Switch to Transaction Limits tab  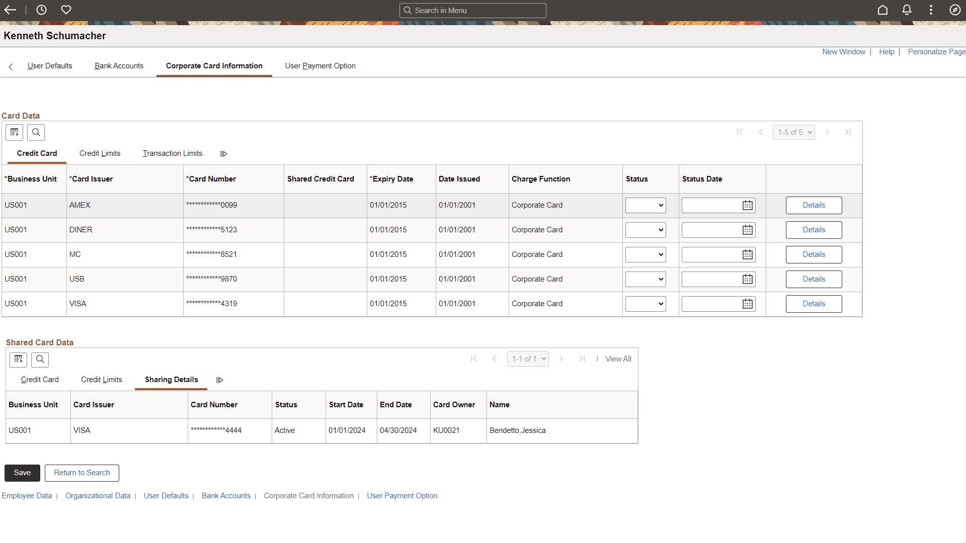coord(173,153)
